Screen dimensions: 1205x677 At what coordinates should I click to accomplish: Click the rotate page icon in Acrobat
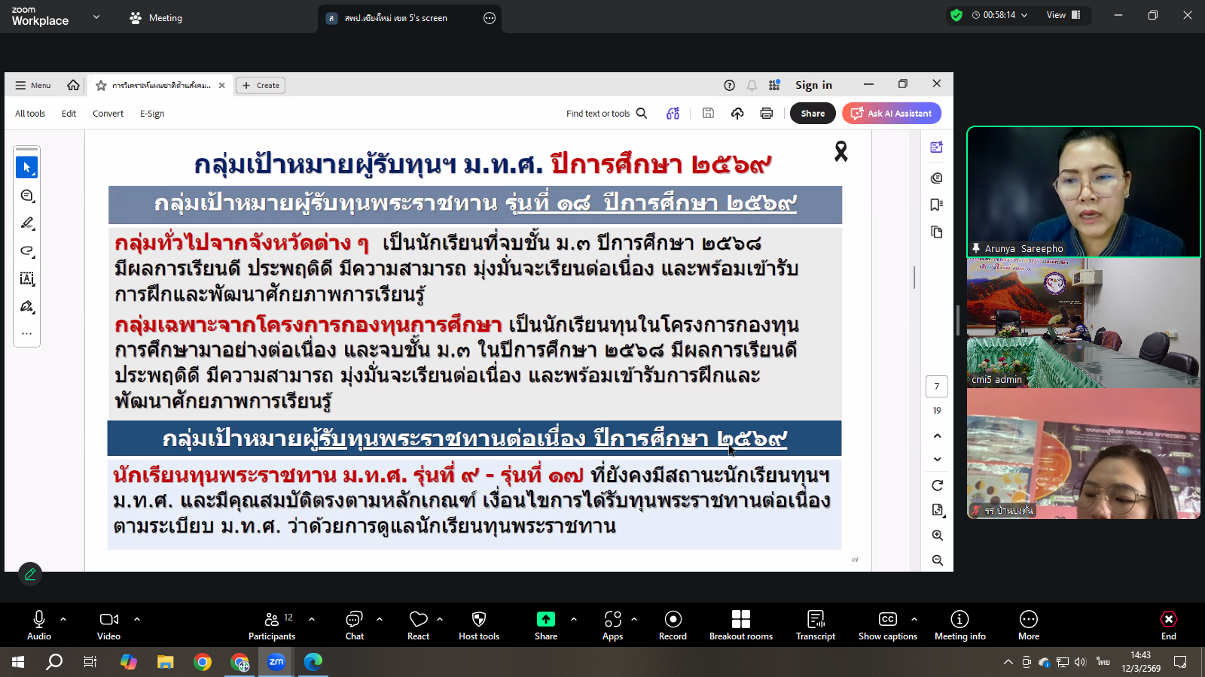[x=937, y=485]
